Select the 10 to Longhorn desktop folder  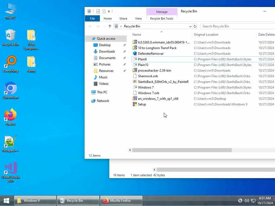(31, 40)
